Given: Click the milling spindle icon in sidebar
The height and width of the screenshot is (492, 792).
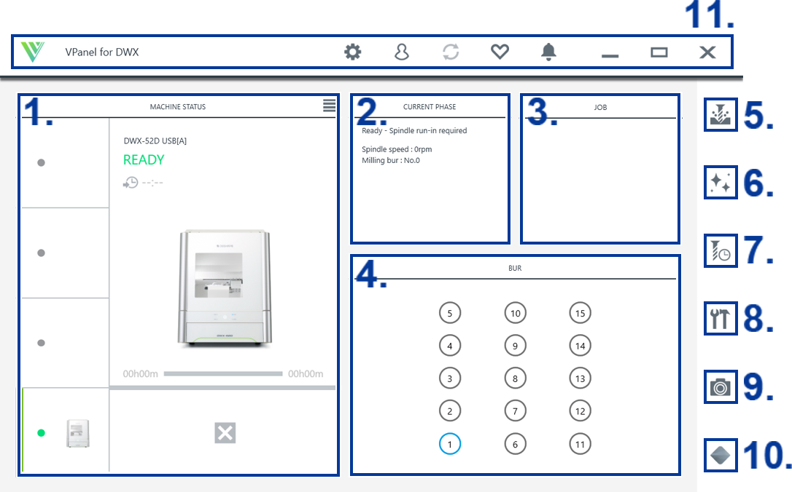Looking at the screenshot, I should pos(721,114).
